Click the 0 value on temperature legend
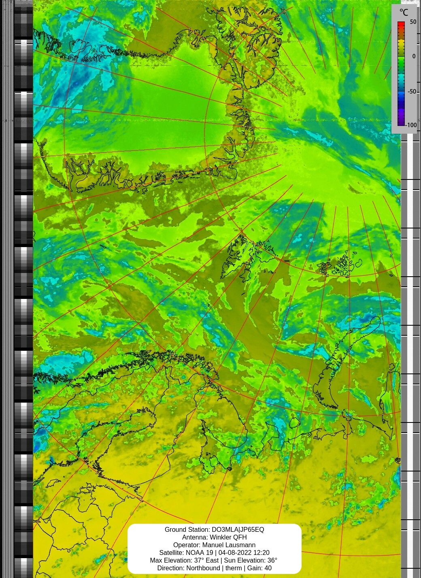Viewport: 421px width, 578px height. 414,56
